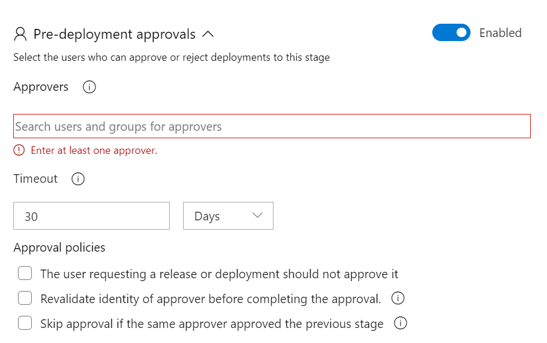Enable revalidate identity of approver checkbox

(25, 298)
